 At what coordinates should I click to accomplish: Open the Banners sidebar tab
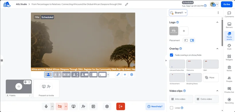point(229,25)
